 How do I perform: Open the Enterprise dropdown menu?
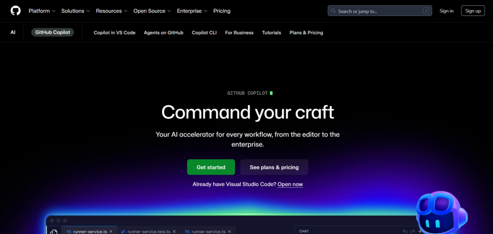coord(192,11)
